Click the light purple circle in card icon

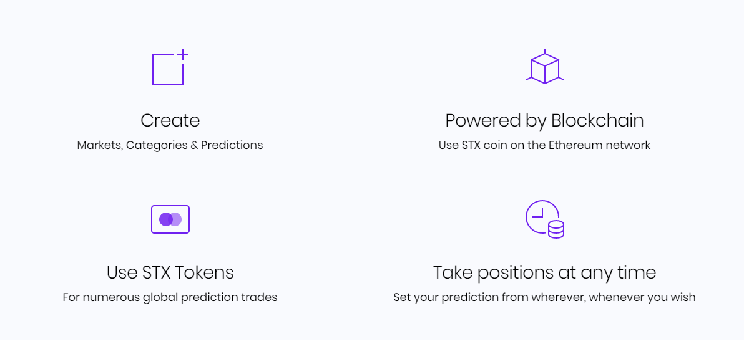177,219
